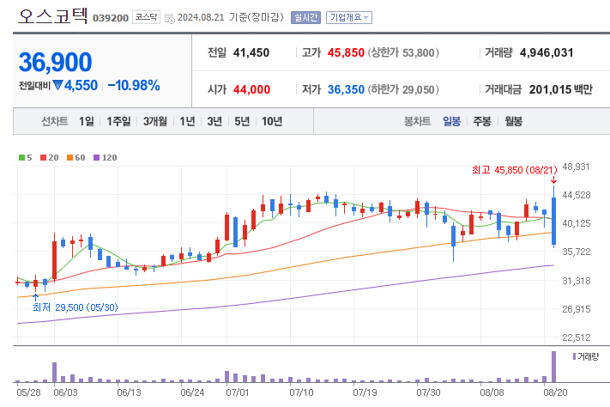Click the 실시간 button
This screenshot has width=610, height=407.
tap(305, 17)
